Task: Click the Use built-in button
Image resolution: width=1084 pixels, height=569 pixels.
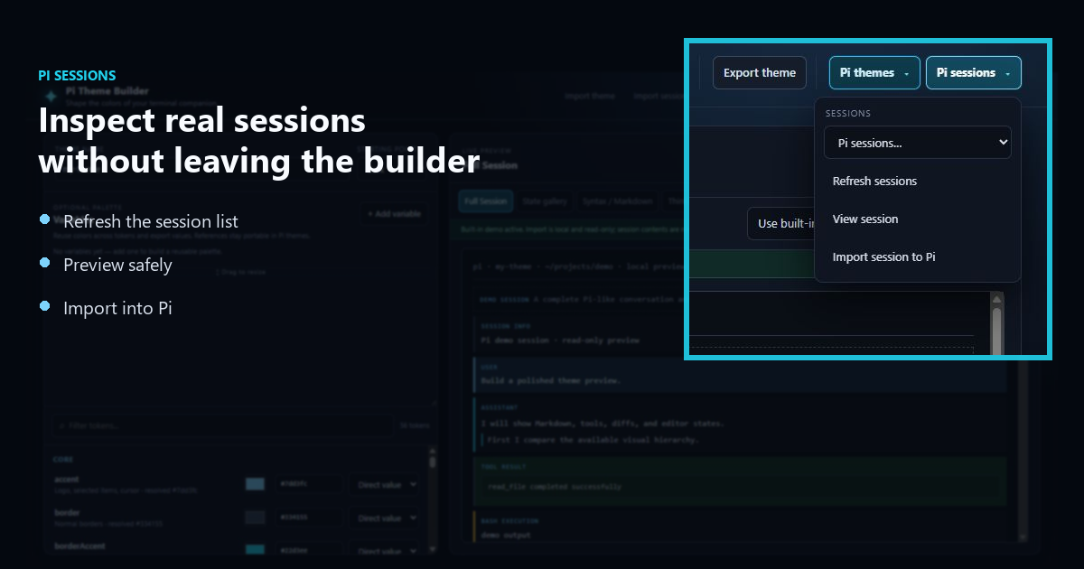Action: pyautogui.click(x=780, y=223)
